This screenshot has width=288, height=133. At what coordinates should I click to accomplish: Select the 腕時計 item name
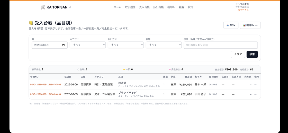[122, 83]
